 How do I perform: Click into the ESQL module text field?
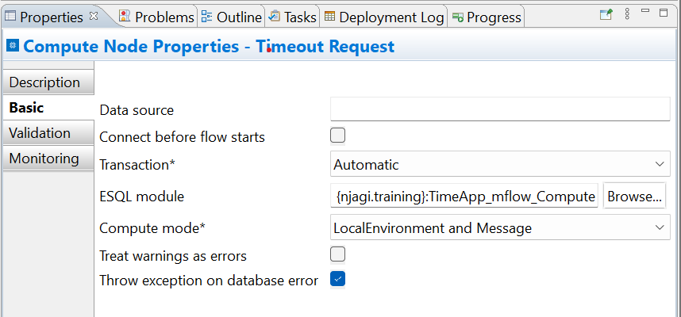click(x=464, y=196)
